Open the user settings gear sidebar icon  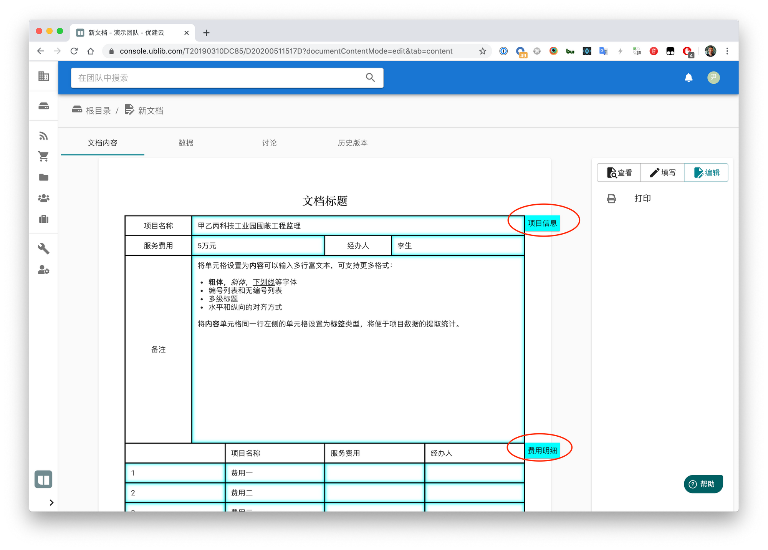pos(43,270)
